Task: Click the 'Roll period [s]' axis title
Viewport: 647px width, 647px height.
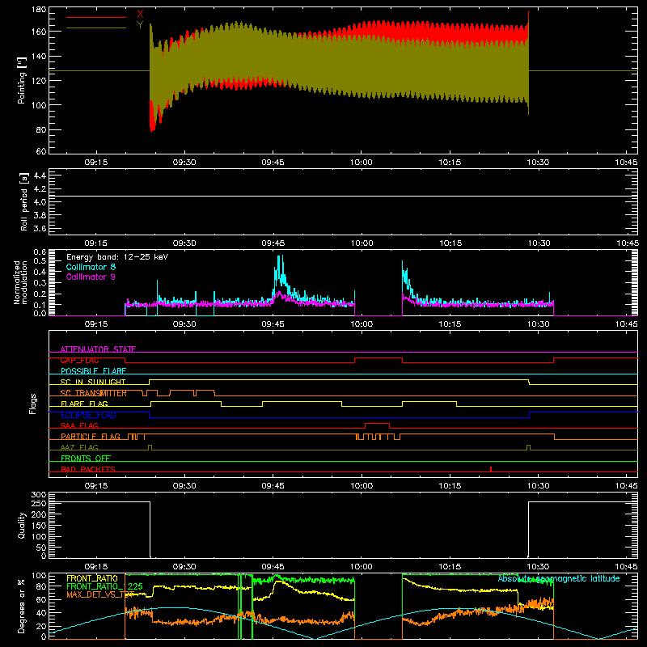Action: 24,201
